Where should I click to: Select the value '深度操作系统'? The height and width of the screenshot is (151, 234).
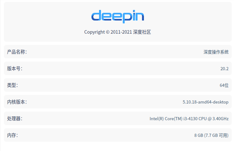pos(216,52)
